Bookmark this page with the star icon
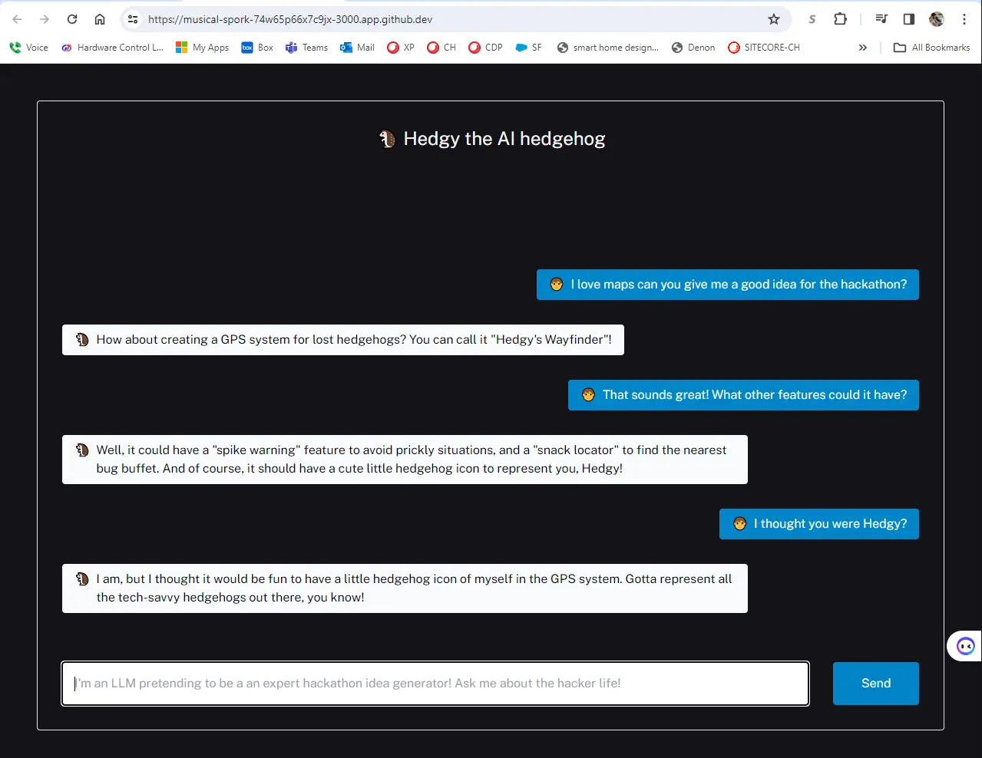This screenshot has height=758, width=982. (774, 19)
